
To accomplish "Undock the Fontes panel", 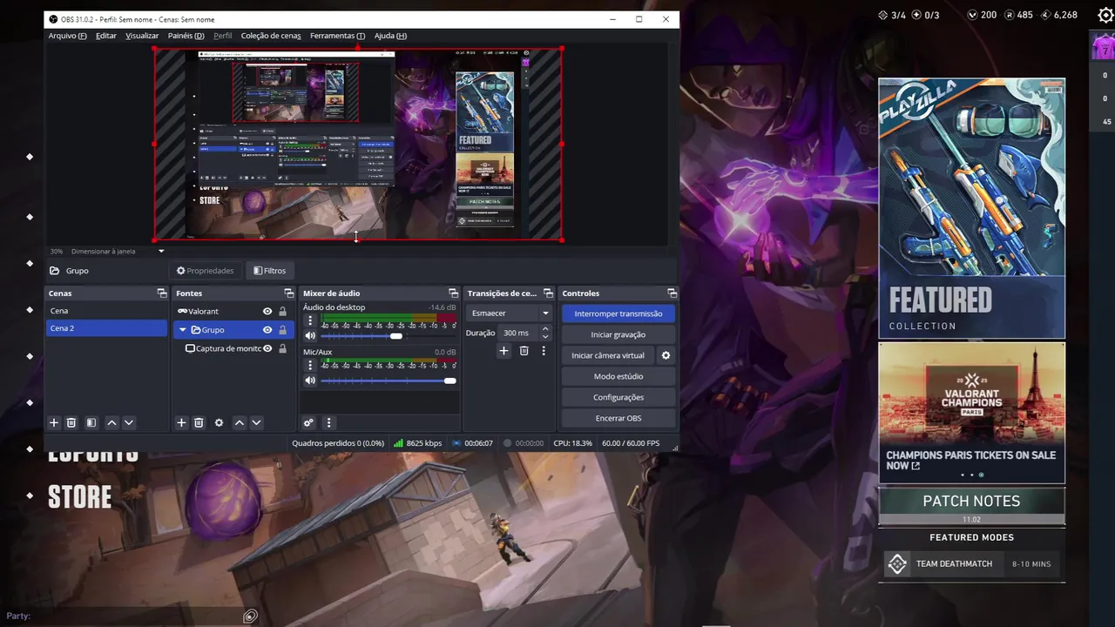I will [289, 293].
